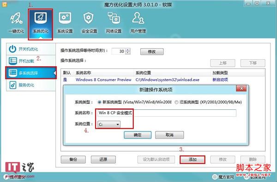The image size is (277, 182).
Task: Open the 系统位置 drive dropdown
Action: 109,125
